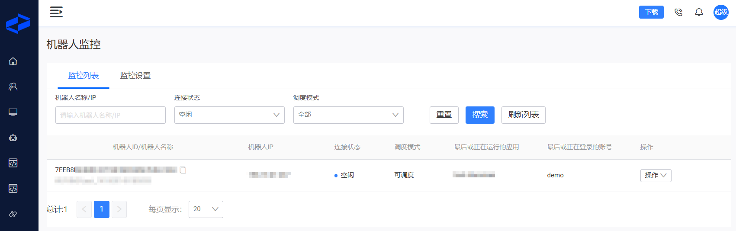The width and height of the screenshot is (736, 231).
Task: Go to previous page arrow
Action: coord(84,209)
